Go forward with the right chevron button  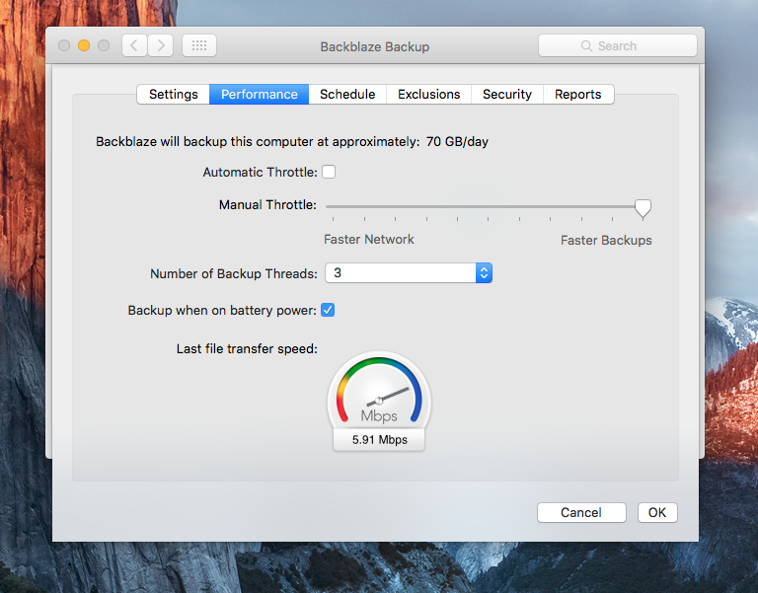tap(161, 46)
